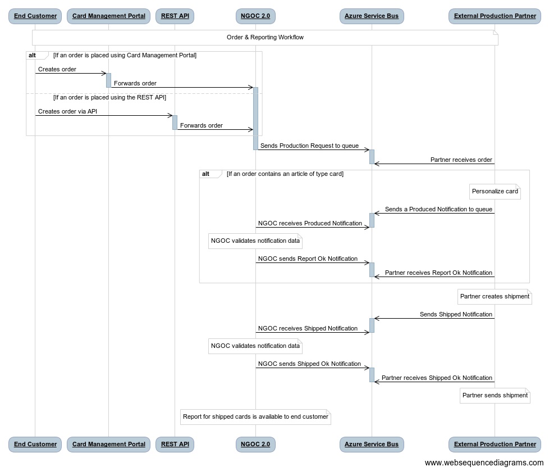Viewport: 549px width, 471px height.
Task: Select the Personalize card note
Action: tap(495, 191)
